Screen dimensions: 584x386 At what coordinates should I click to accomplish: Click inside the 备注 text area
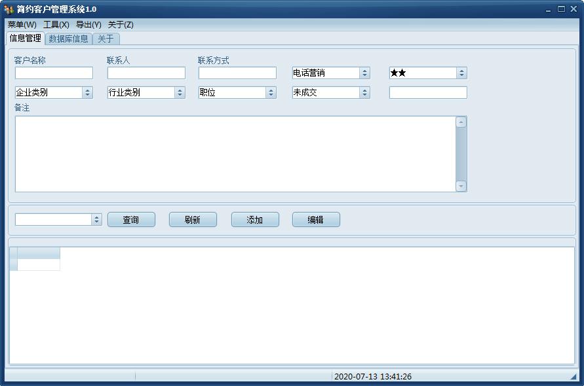tap(235, 154)
